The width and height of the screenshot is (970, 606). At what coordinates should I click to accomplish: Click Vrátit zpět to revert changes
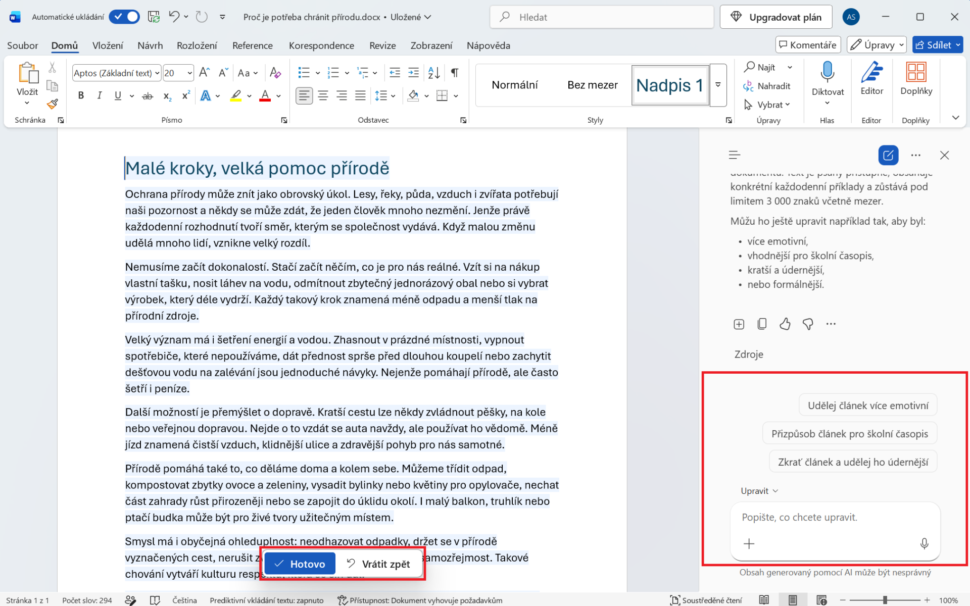pyautogui.click(x=379, y=564)
